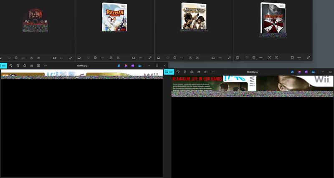Rotate the image in the SOUP01.png window
Image resolution: width=334 pixels, height=178 pixels.
point(11,66)
